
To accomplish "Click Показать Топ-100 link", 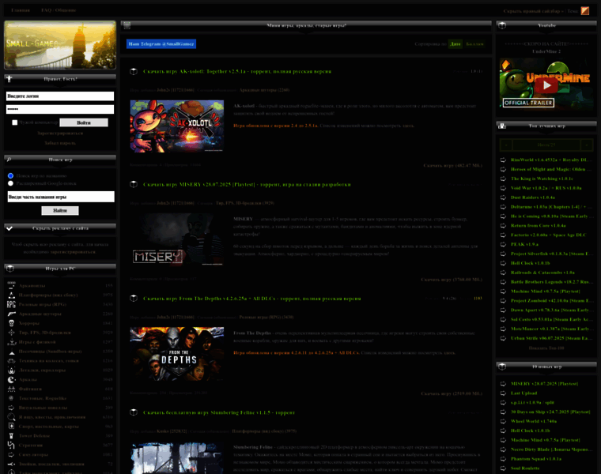I will 546,348.
